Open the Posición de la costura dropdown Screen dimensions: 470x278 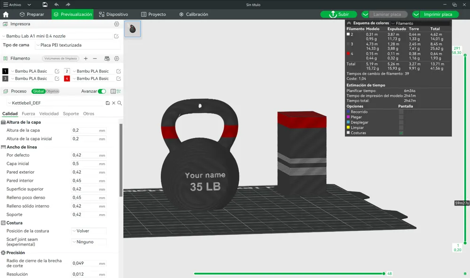pyautogui.click(x=89, y=231)
